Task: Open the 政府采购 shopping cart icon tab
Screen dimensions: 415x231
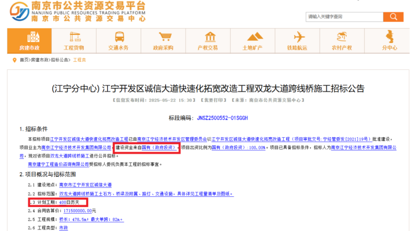Action: pos(163,41)
